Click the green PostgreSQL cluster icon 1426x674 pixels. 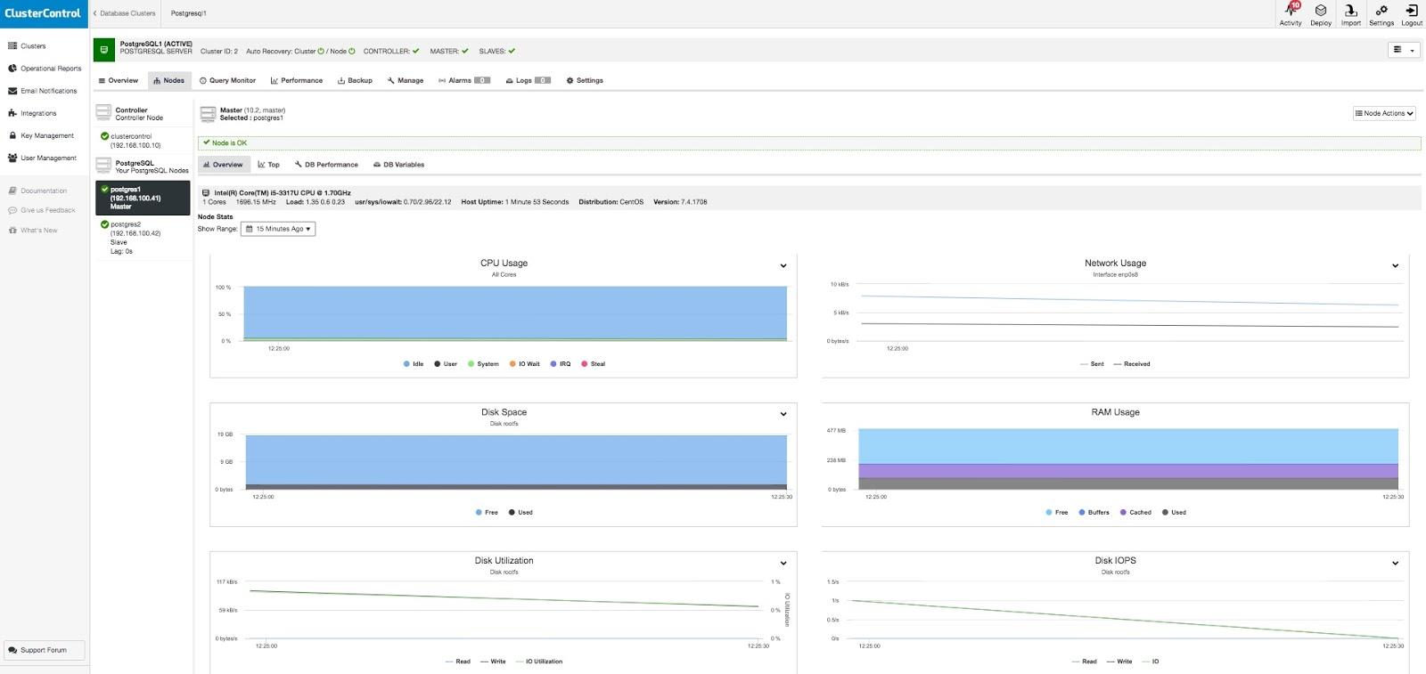point(103,50)
